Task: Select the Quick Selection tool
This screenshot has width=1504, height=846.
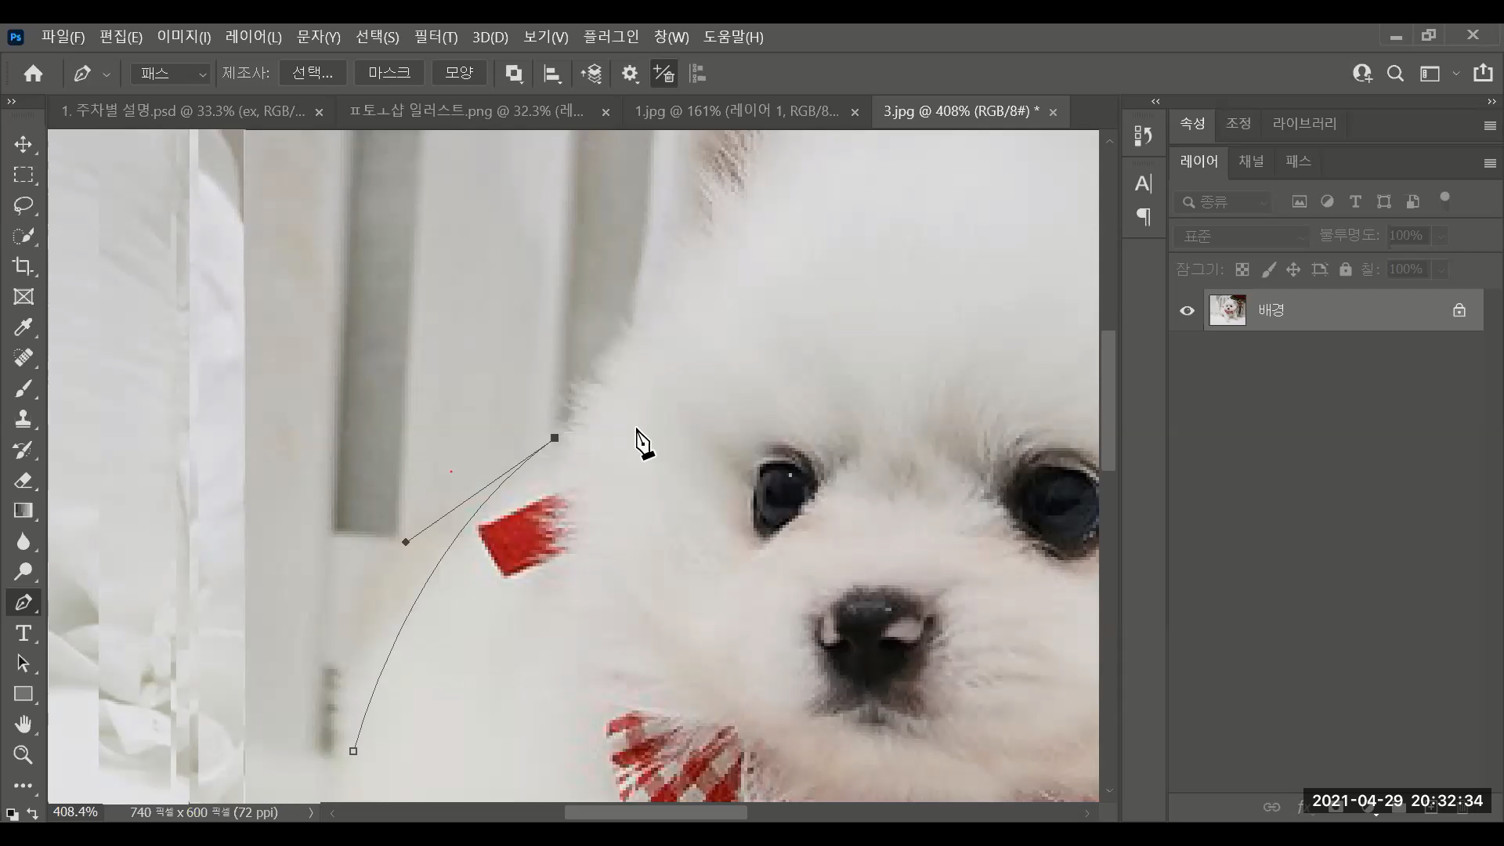Action: tap(23, 236)
